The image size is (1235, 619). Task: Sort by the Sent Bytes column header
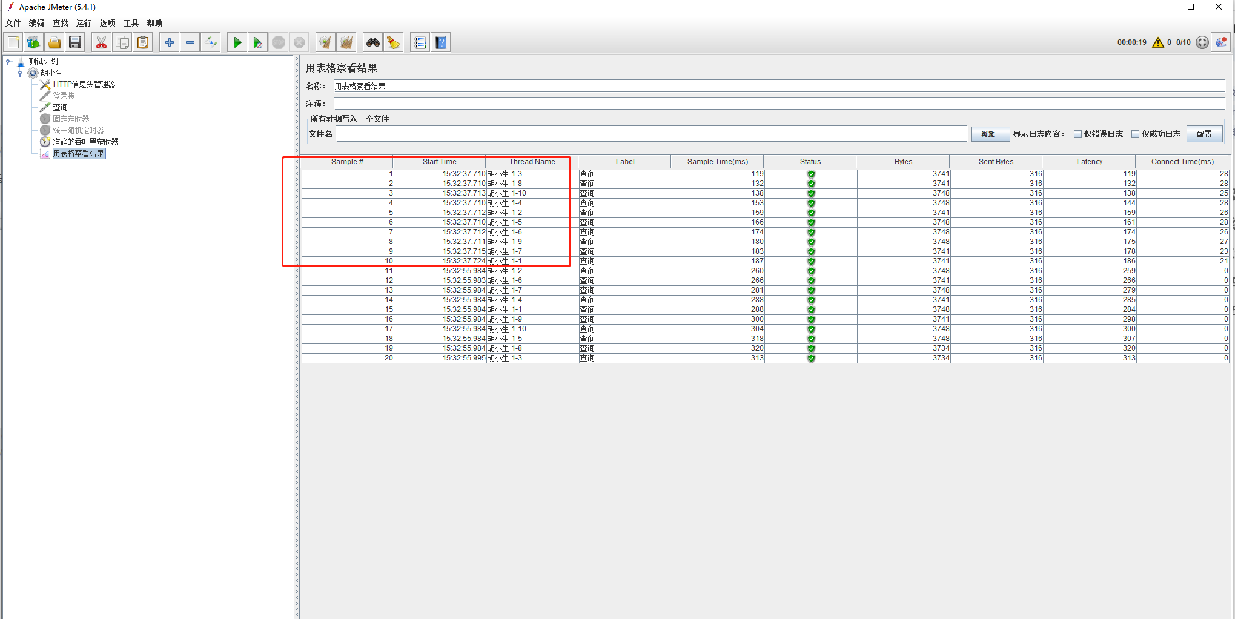click(996, 162)
